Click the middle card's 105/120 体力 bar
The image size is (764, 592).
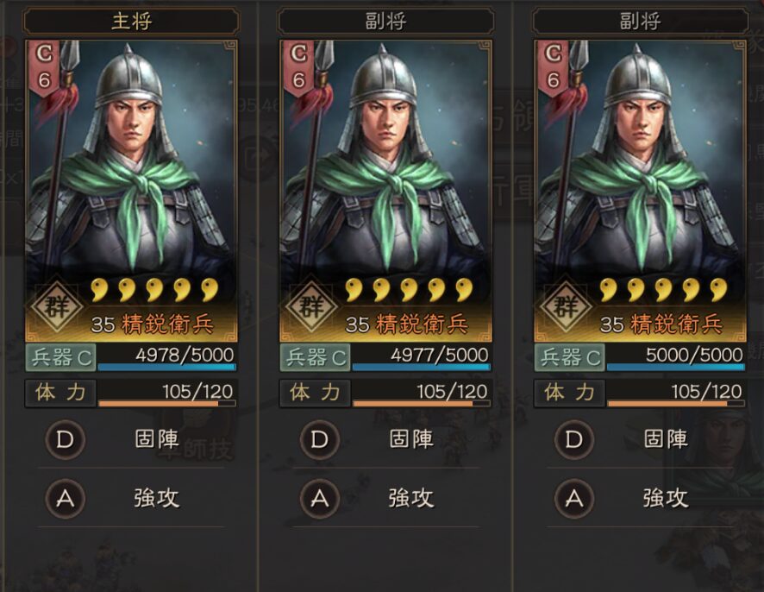point(422,393)
